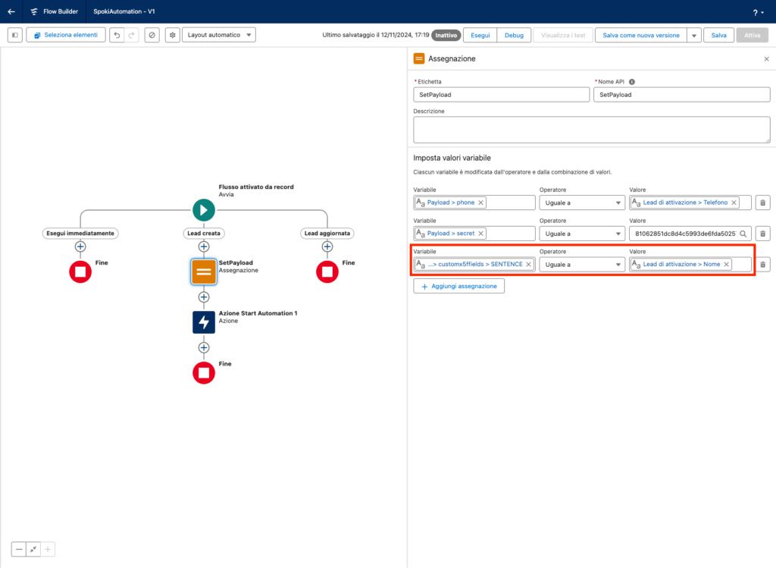
Task: Open flow settings gear icon
Action: (x=172, y=35)
